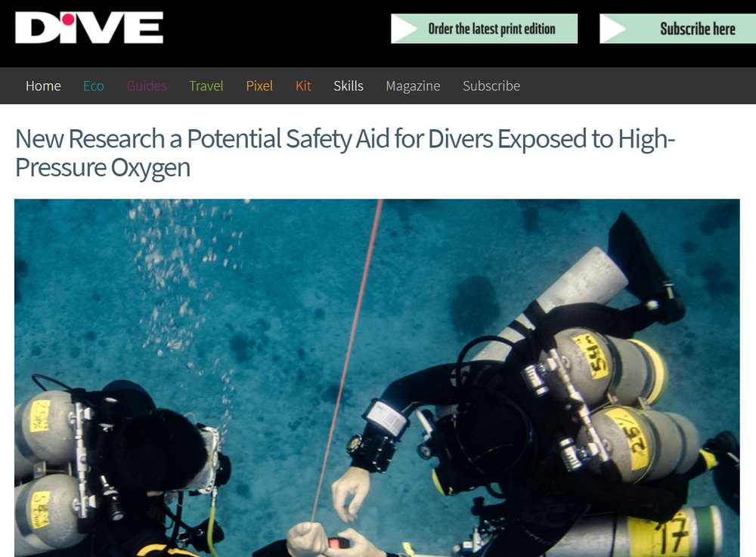Navigate to the Pixel section
Image resolution: width=756 pixels, height=557 pixels.
[x=259, y=85]
